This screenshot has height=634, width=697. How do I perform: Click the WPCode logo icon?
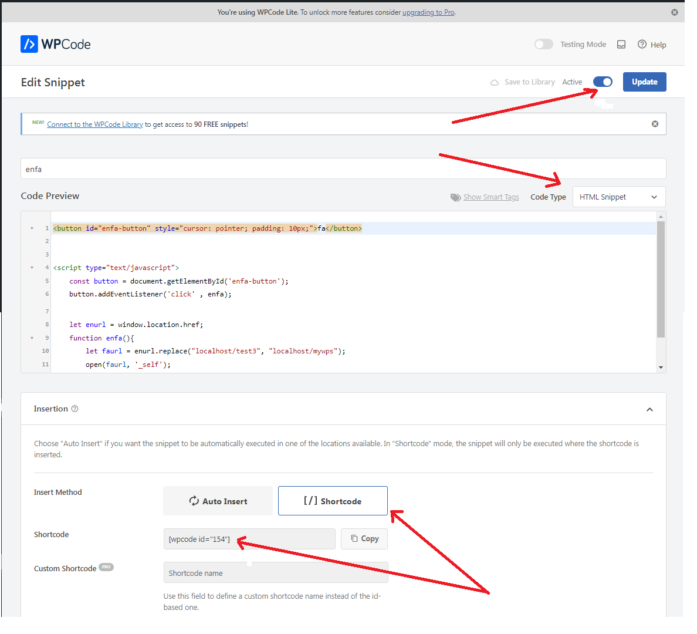pyautogui.click(x=29, y=45)
